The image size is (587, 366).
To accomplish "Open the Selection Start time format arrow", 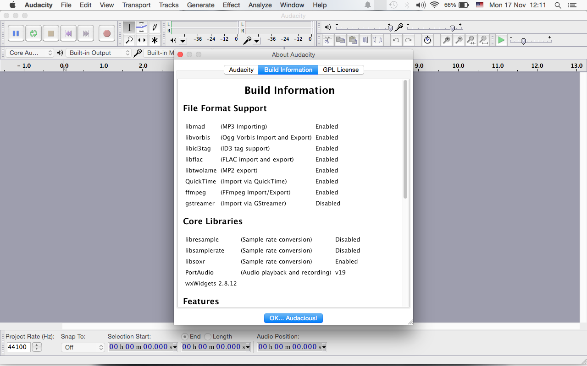I will (175, 347).
